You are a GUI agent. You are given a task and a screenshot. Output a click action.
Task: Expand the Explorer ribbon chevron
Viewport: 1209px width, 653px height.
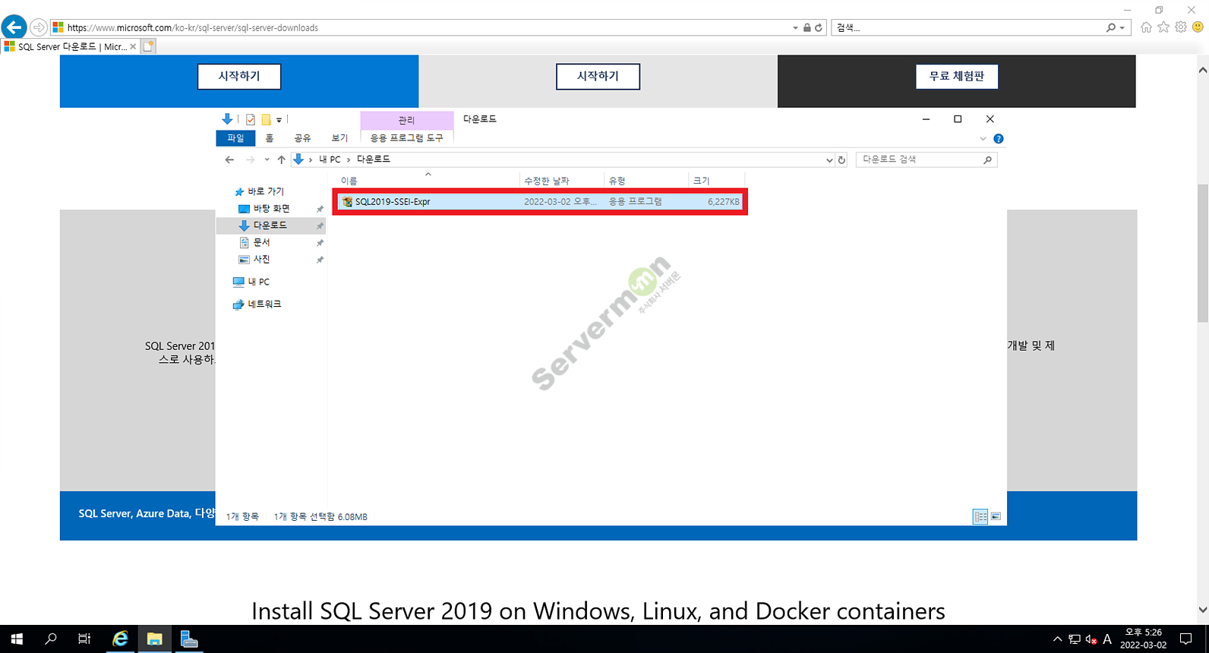coord(983,139)
